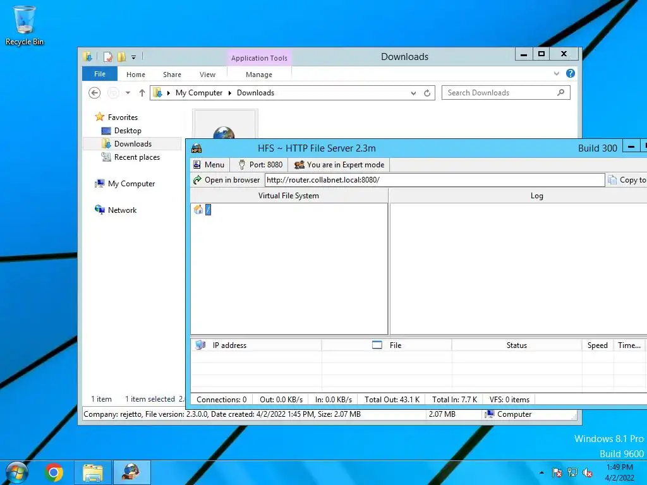Toggle the 'You are in Expert mode' button
This screenshot has width=647, height=485.
point(339,165)
